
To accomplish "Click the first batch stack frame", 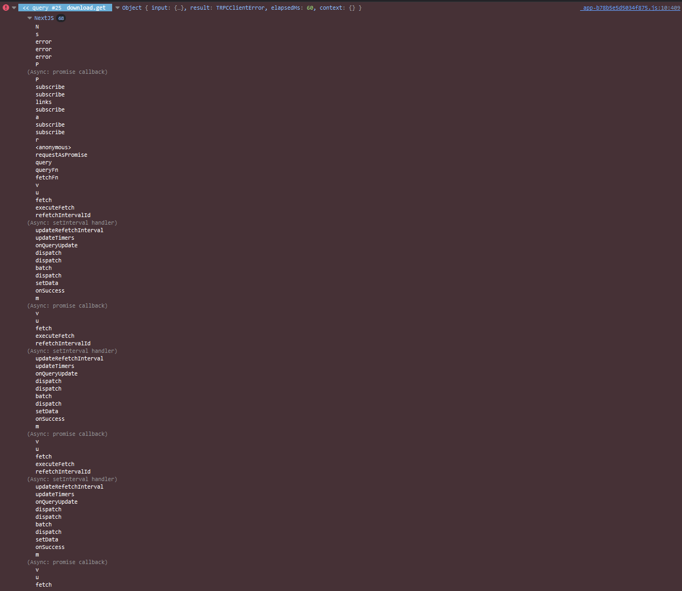I will coord(43,268).
